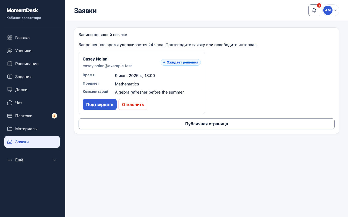Open the Платежи menu item
The width and height of the screenshot is (348, 217).
pyautogui.click(x=32, y=116)
